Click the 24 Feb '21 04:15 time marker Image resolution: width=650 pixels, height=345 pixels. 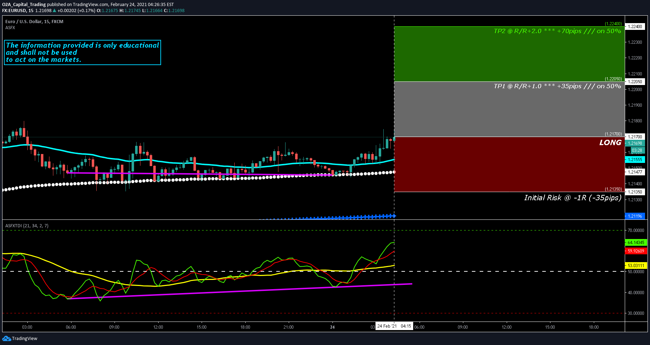(394, 326)
